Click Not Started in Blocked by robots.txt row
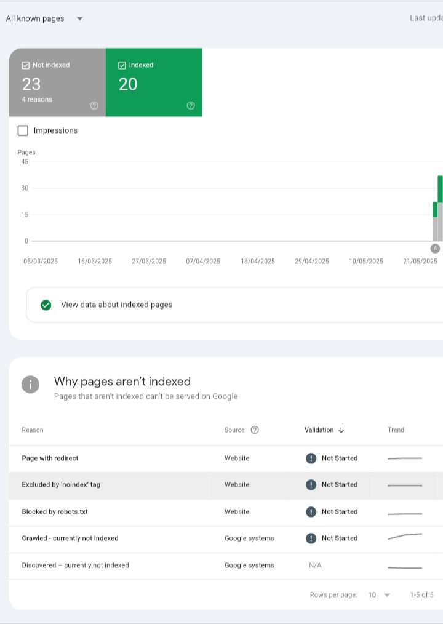This screenshot has height=624, width=443. (340, 512)
